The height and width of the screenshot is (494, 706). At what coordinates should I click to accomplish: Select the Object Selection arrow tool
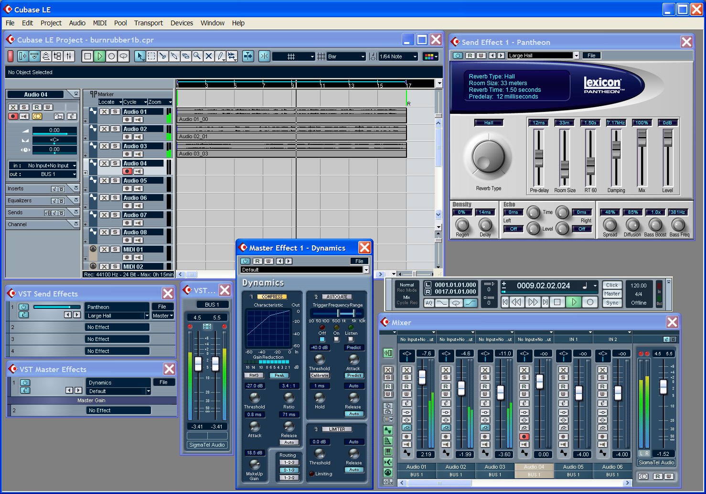click(x=140, y=56)
